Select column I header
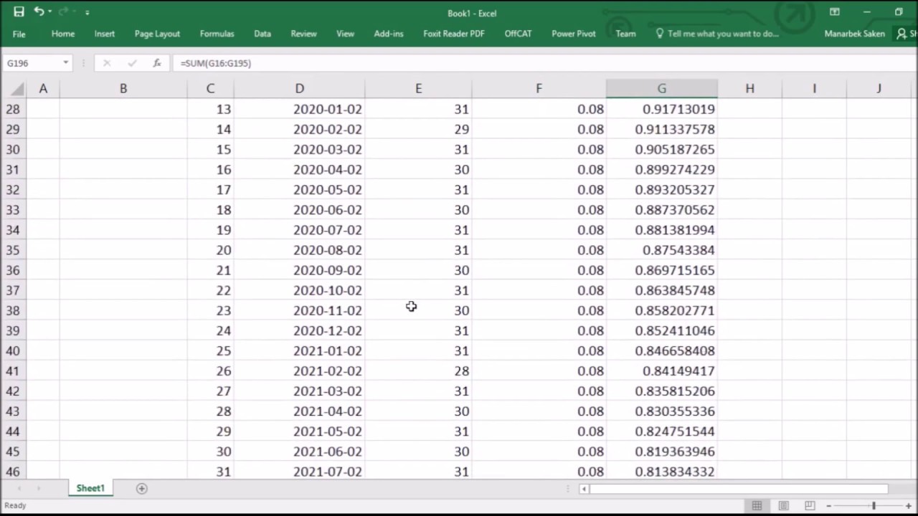The image size is (918, 516). [x=814, y=89]
